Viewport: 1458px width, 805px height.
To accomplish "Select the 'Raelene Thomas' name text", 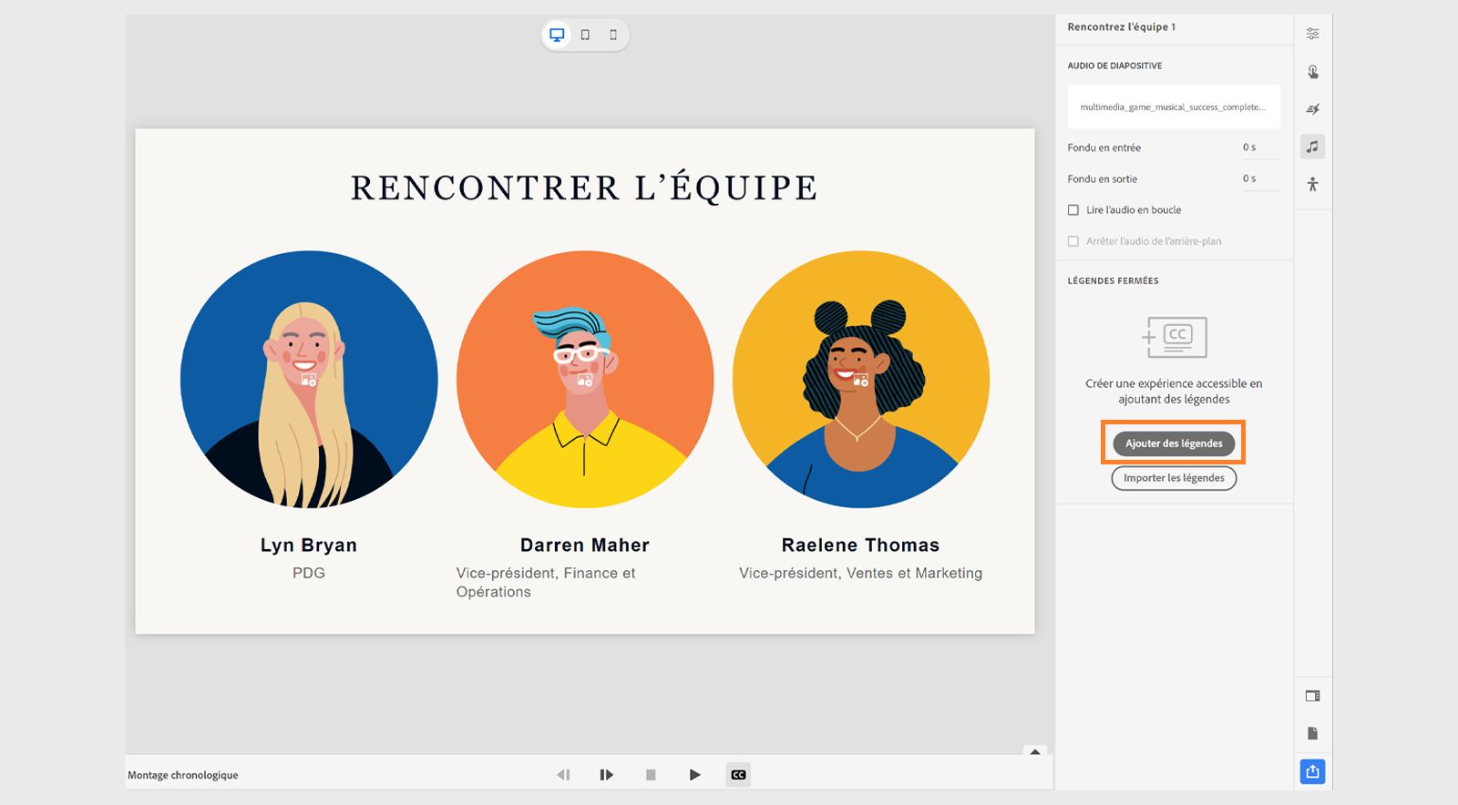I will [860, 545].
